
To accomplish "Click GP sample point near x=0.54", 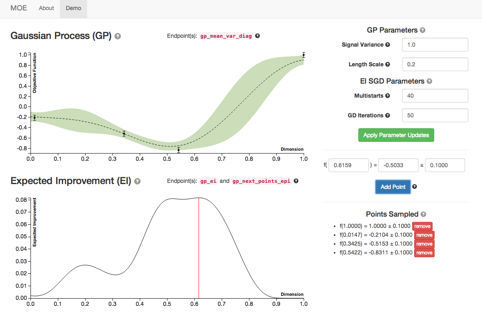I will (x=179, y=150).
